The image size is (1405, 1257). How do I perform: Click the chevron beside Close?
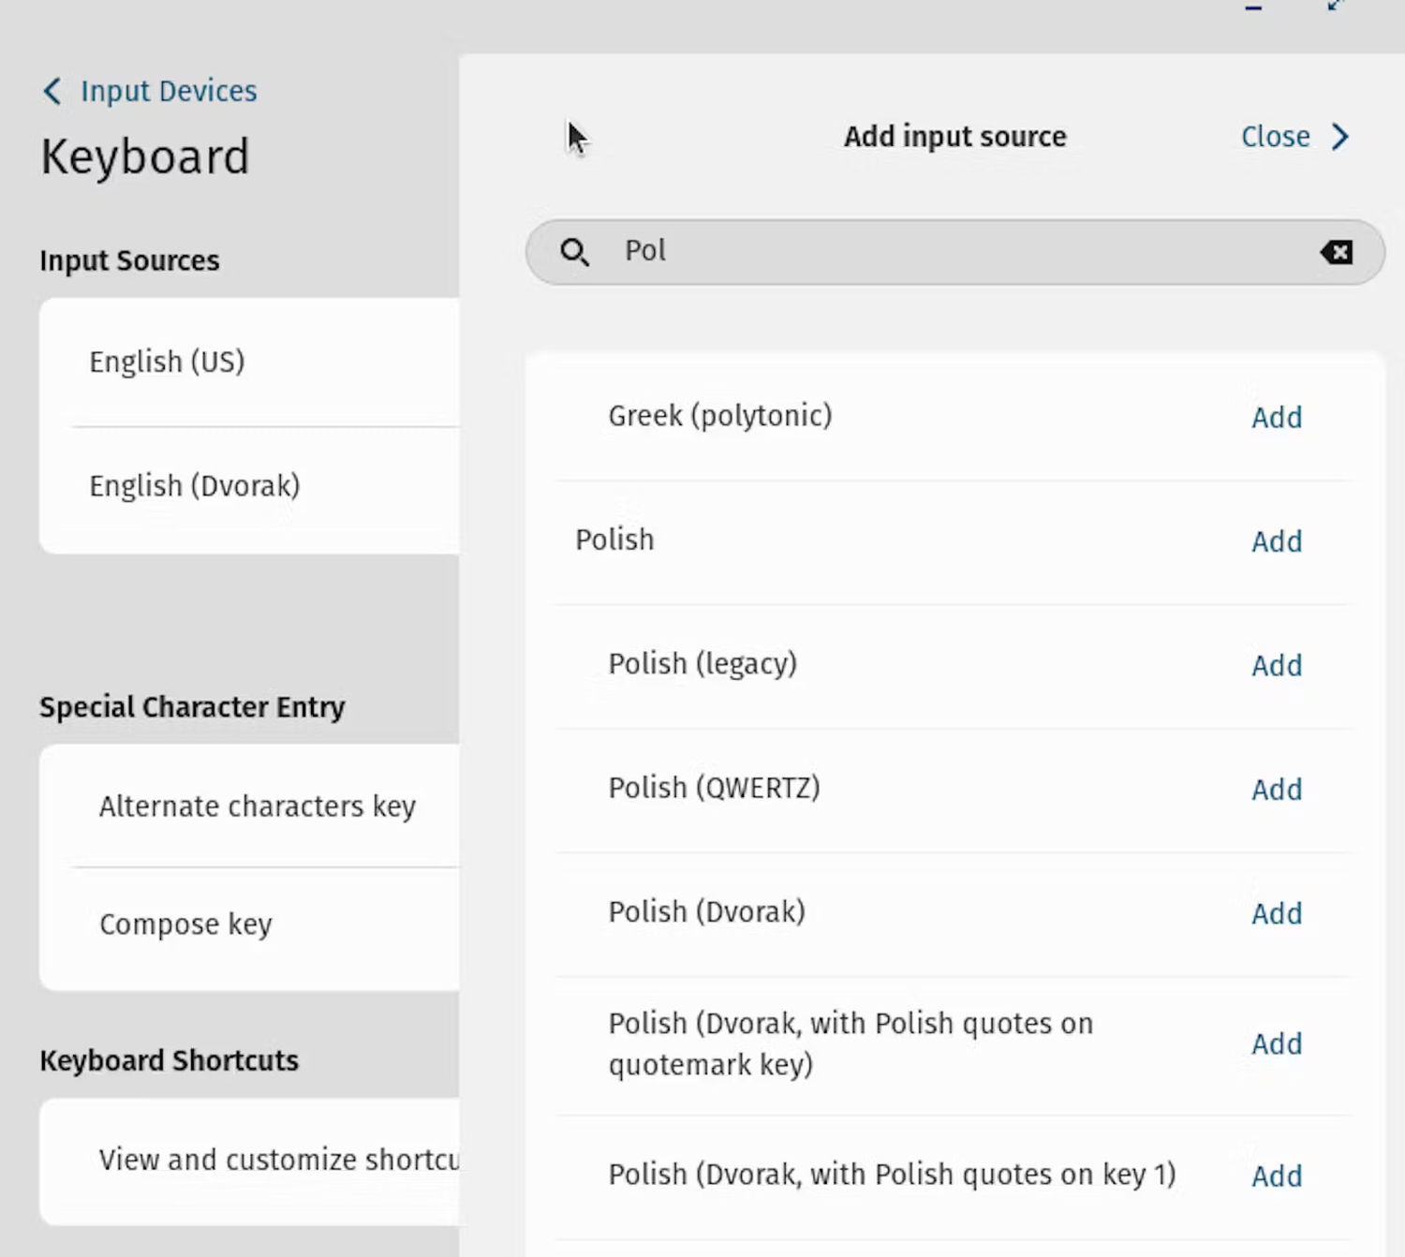coord(1340,137)
